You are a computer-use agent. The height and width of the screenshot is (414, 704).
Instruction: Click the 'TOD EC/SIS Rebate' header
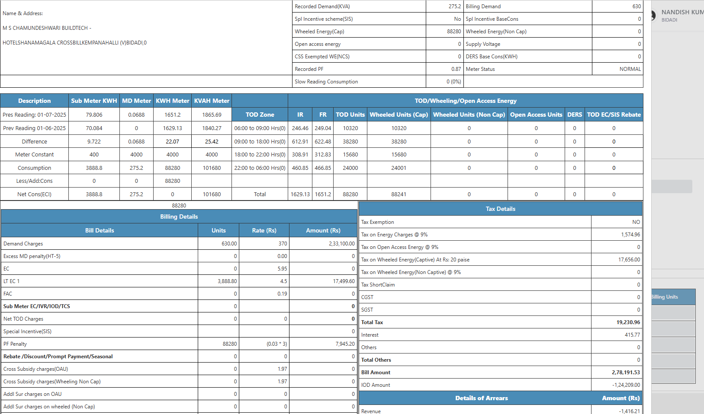[614, 115]
